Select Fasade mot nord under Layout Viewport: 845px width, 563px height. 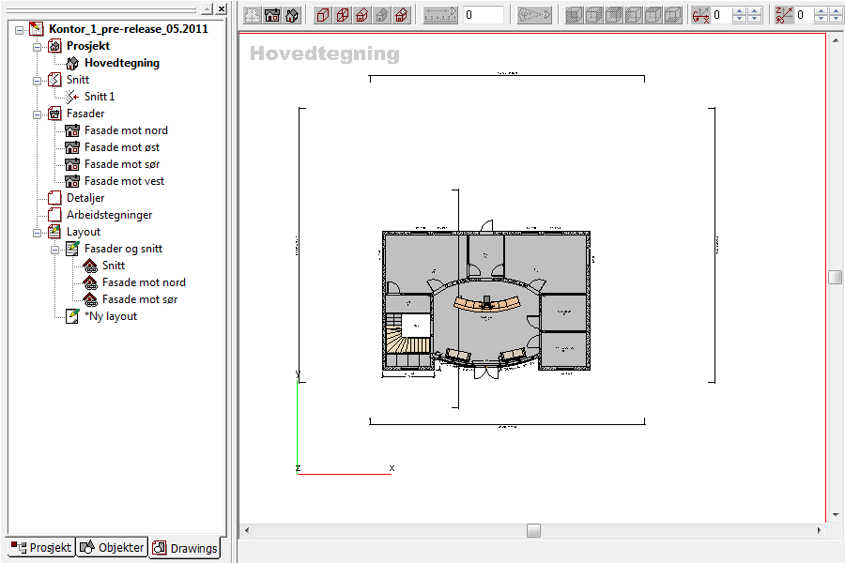tap(144, 282)
